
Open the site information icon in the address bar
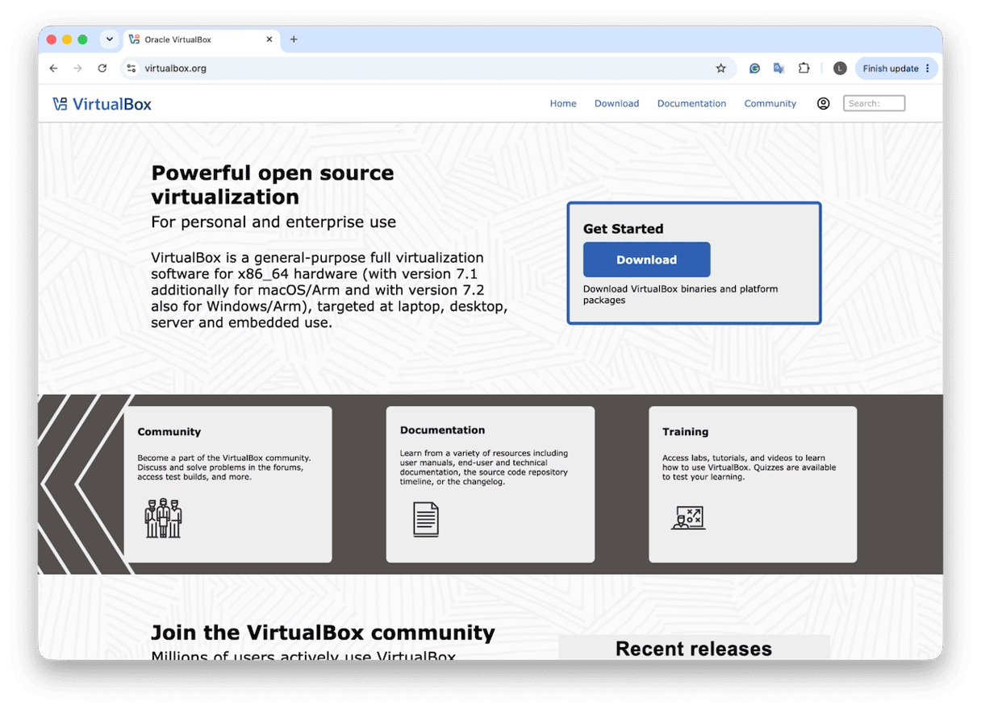[x=131, y=69]
